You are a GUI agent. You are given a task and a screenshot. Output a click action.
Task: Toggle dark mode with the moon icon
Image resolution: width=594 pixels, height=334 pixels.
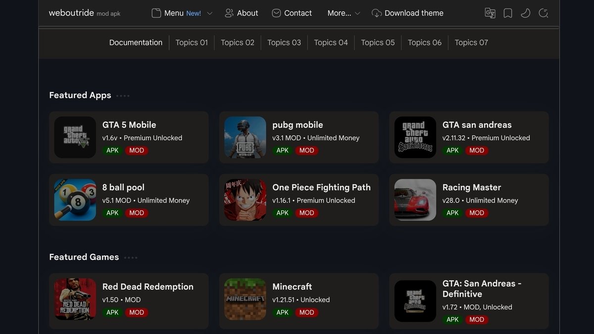point(525,13)
